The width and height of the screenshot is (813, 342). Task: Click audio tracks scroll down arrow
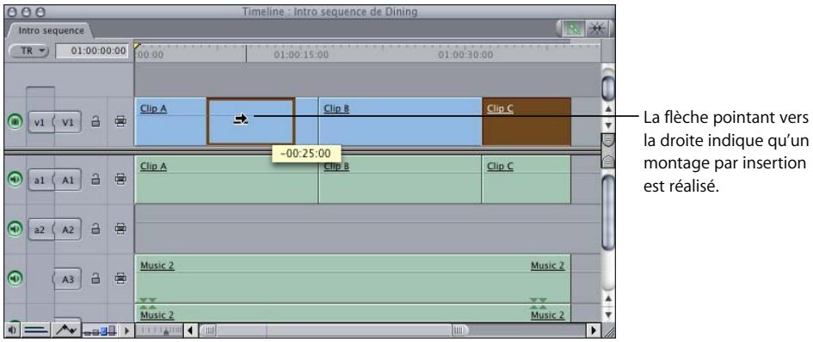point(608,314)
